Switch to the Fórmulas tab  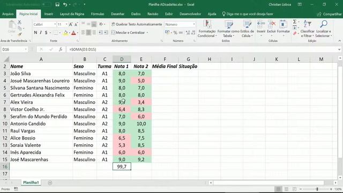98,14
